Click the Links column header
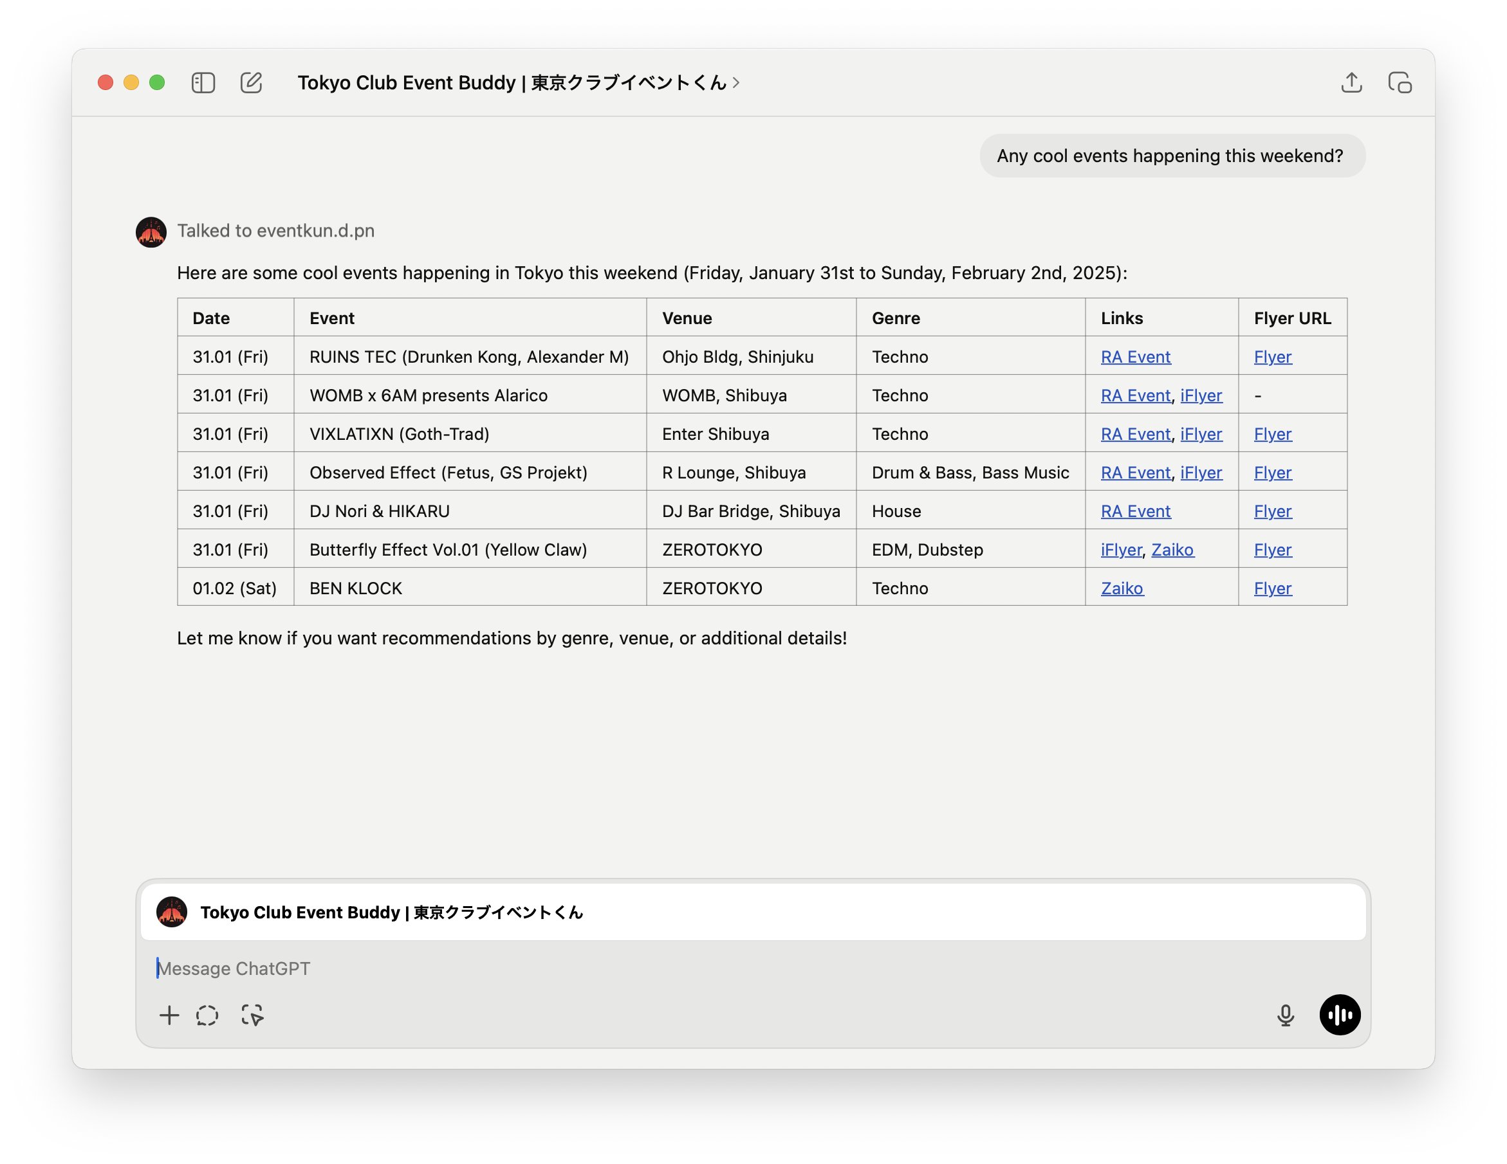The height and width of the screenshot is (1164, 1507). [x=1162, y=318]
